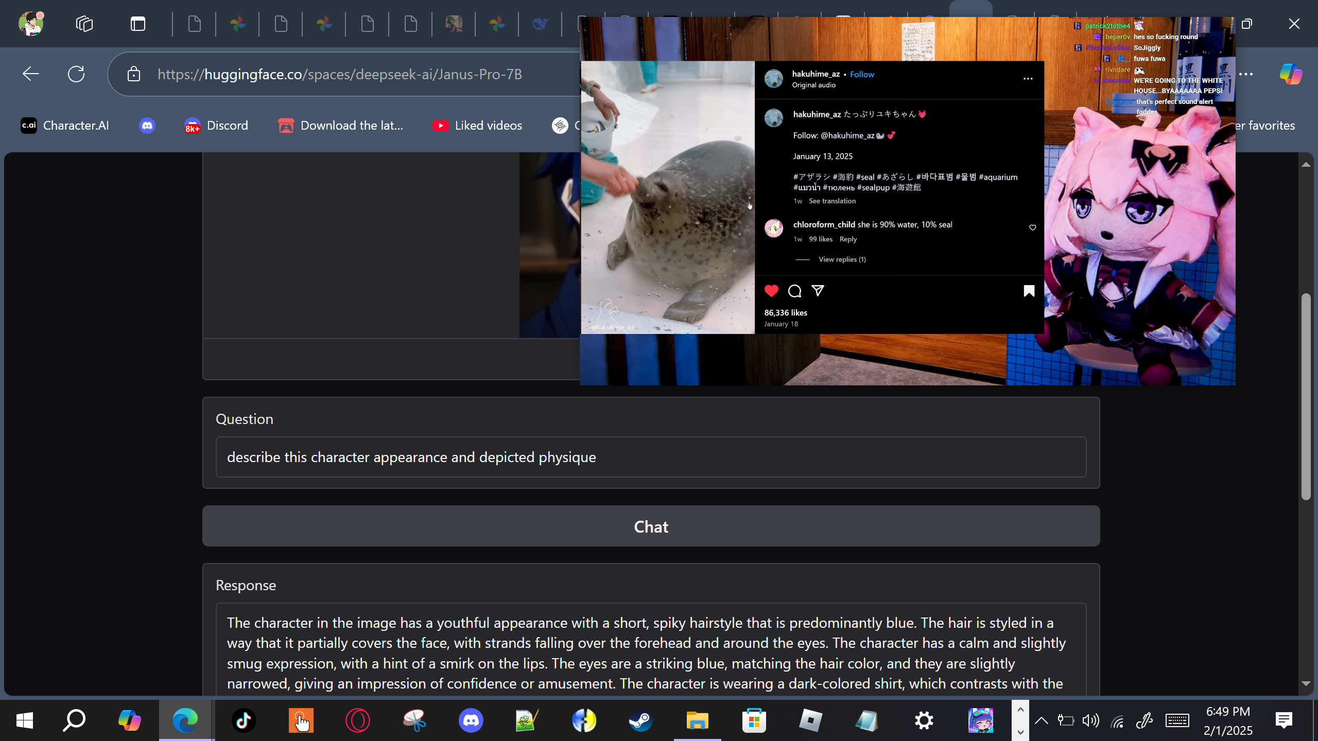Image resolution: width=1318 pixels, height=741 pixels.
Task: Show hidden system tray icons chevron
Action: 1041,720
